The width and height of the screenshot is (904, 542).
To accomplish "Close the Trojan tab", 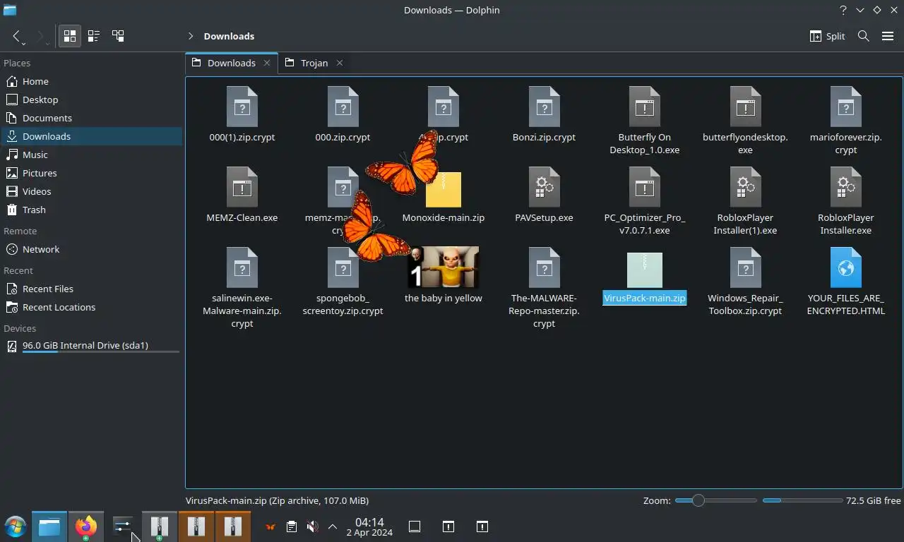I will pos(340,63).
